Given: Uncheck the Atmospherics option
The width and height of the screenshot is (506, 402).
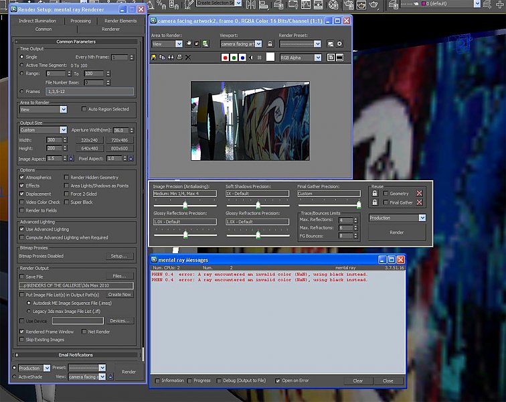Looking at the screenshot, I should [x=22, y=178].
